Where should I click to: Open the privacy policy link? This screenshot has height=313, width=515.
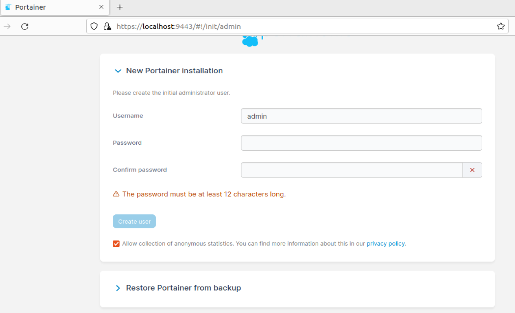(385, 243)
